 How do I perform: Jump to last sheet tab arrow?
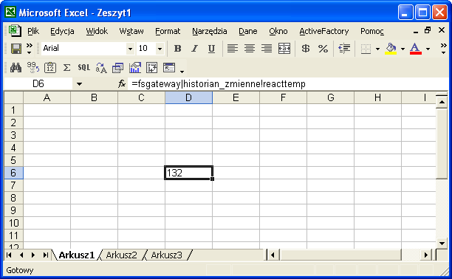pos(45,255)
